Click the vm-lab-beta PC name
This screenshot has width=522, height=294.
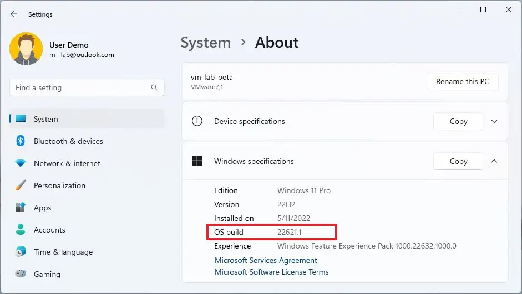pos(212,77)
